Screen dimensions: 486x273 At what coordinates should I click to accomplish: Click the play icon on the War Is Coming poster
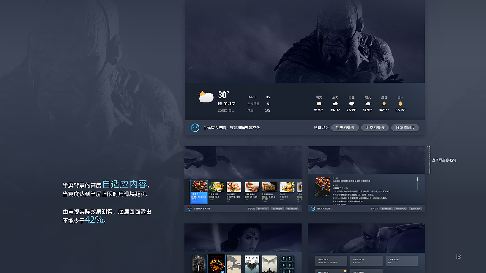click(x=222, y=272)
